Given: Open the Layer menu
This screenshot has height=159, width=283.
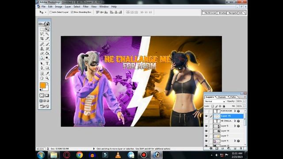Looking at the screenshot, I should click(x=68, y=7).
